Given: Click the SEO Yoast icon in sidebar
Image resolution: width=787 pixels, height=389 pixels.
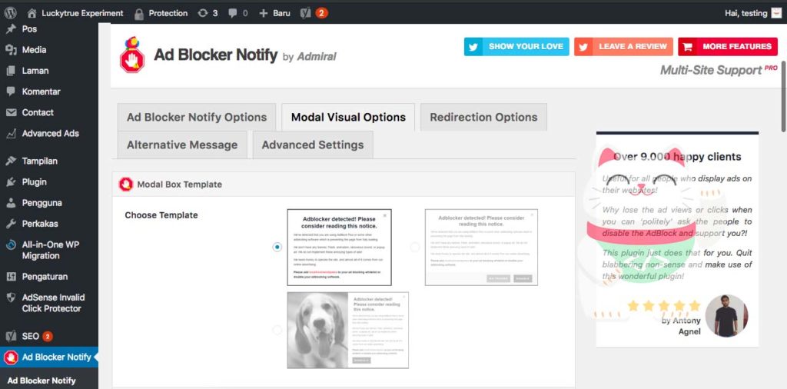Looking at the screenshot, I should click(11, 336).
